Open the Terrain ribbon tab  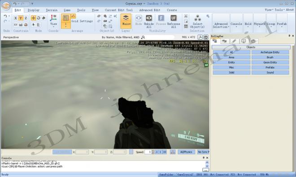[52, 10]
